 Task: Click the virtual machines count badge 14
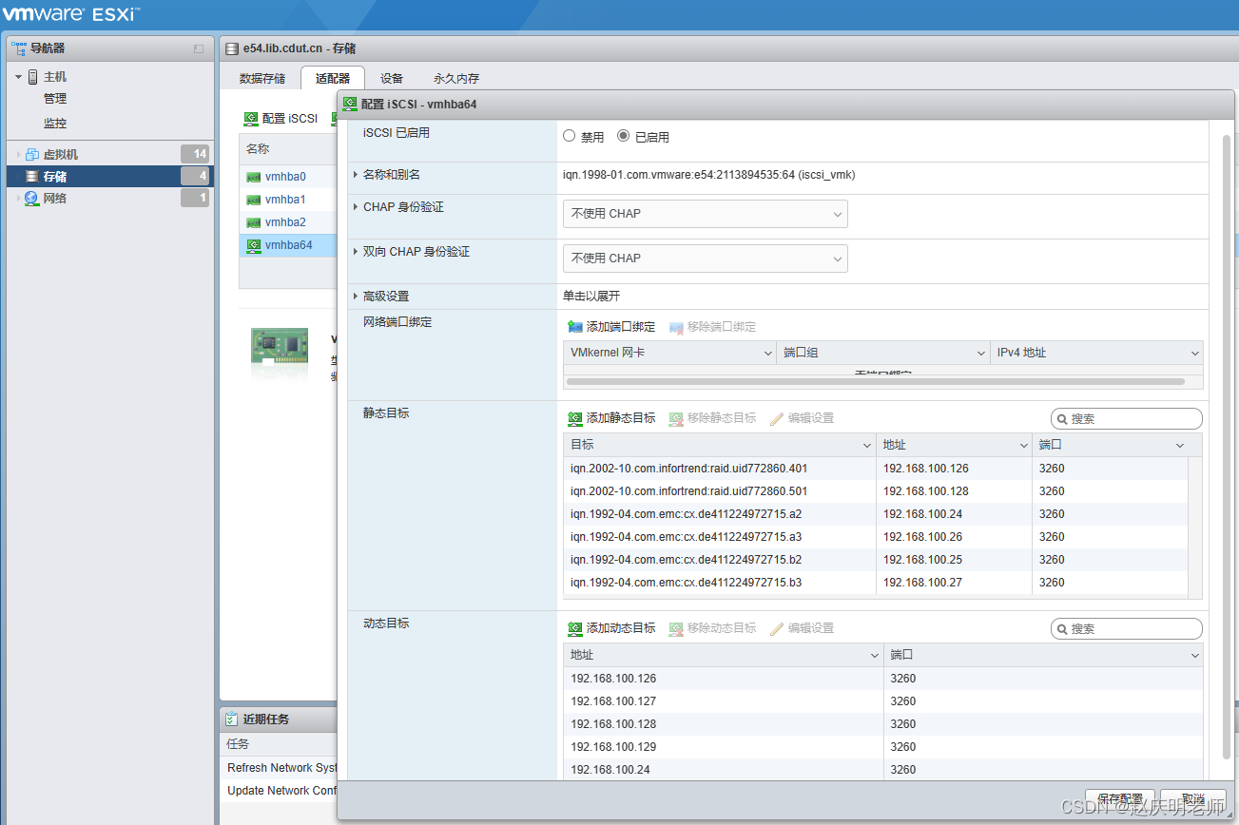click(x=195, y=154)
